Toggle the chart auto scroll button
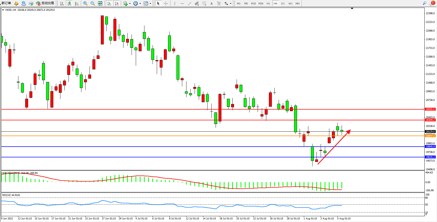Screen dimensions: 437x222 (x=109, y=3)
